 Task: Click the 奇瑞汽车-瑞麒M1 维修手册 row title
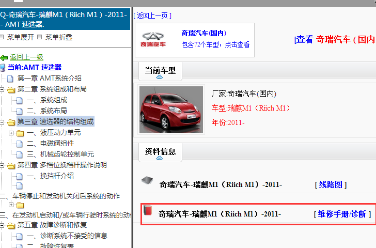[220, 214]
